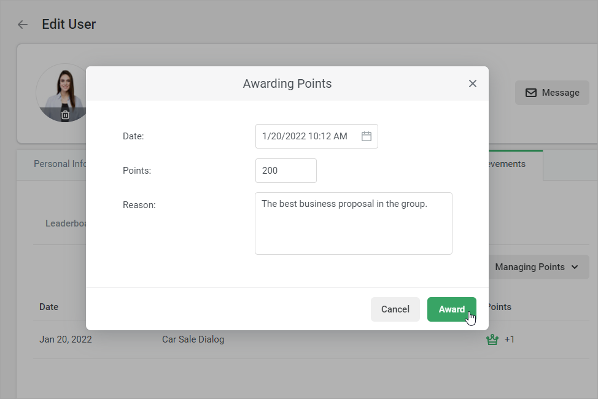This screenshot has width=598, height=399.
Task: Click the Date column header
Action: (x=49, y=307)
